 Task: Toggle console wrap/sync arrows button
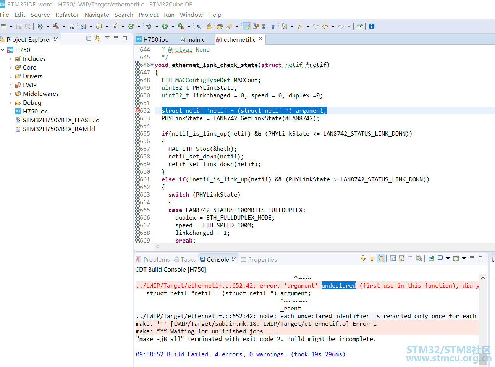point(381,259)
